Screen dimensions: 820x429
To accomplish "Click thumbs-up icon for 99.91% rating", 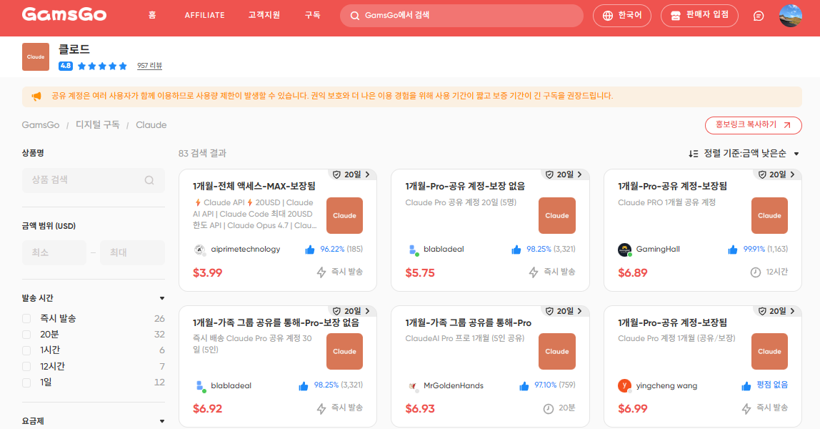I will [733, 250].
